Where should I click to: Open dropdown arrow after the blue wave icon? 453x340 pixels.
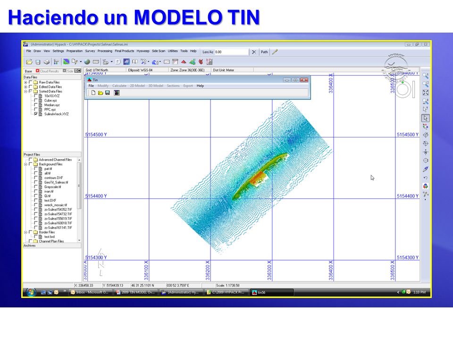(x=160, y=62)
